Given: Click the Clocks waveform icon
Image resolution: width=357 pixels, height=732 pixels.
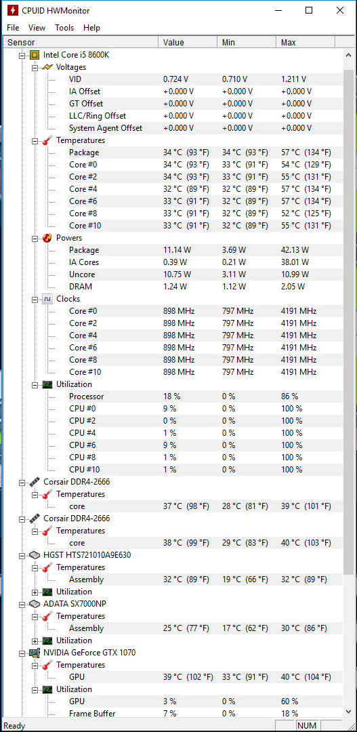Looking at the screenshot, I should (47, 299).
